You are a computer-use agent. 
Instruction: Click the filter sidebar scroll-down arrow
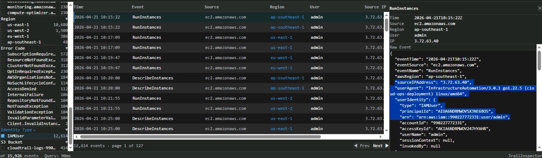click(70, 148)
